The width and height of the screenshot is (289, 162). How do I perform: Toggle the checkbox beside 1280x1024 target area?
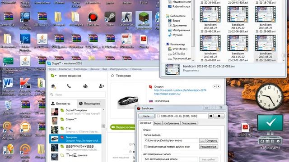click(158, 116)
